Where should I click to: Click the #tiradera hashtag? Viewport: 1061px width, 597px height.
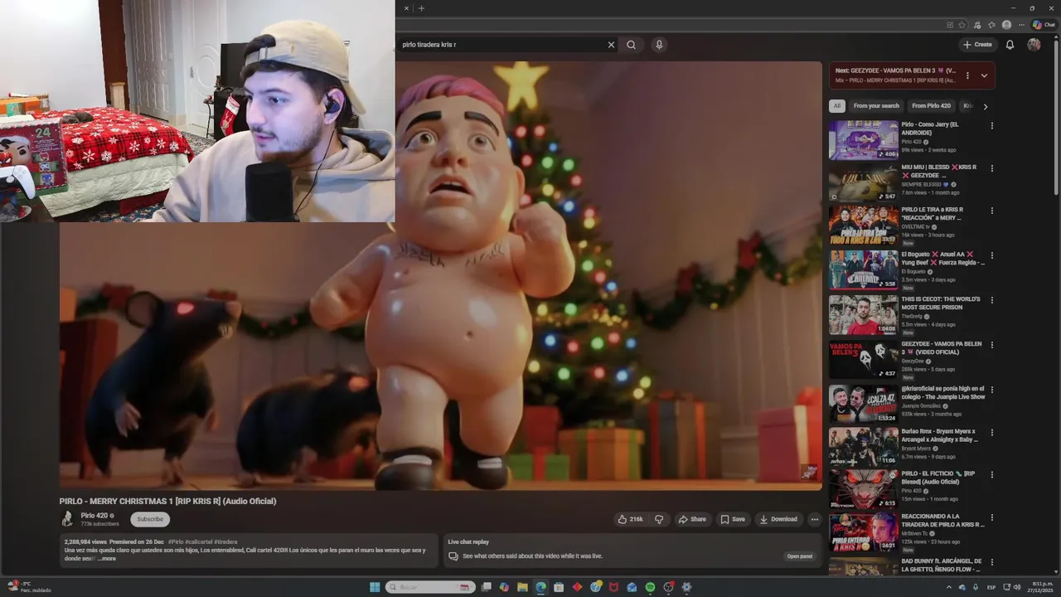point(225,541)
